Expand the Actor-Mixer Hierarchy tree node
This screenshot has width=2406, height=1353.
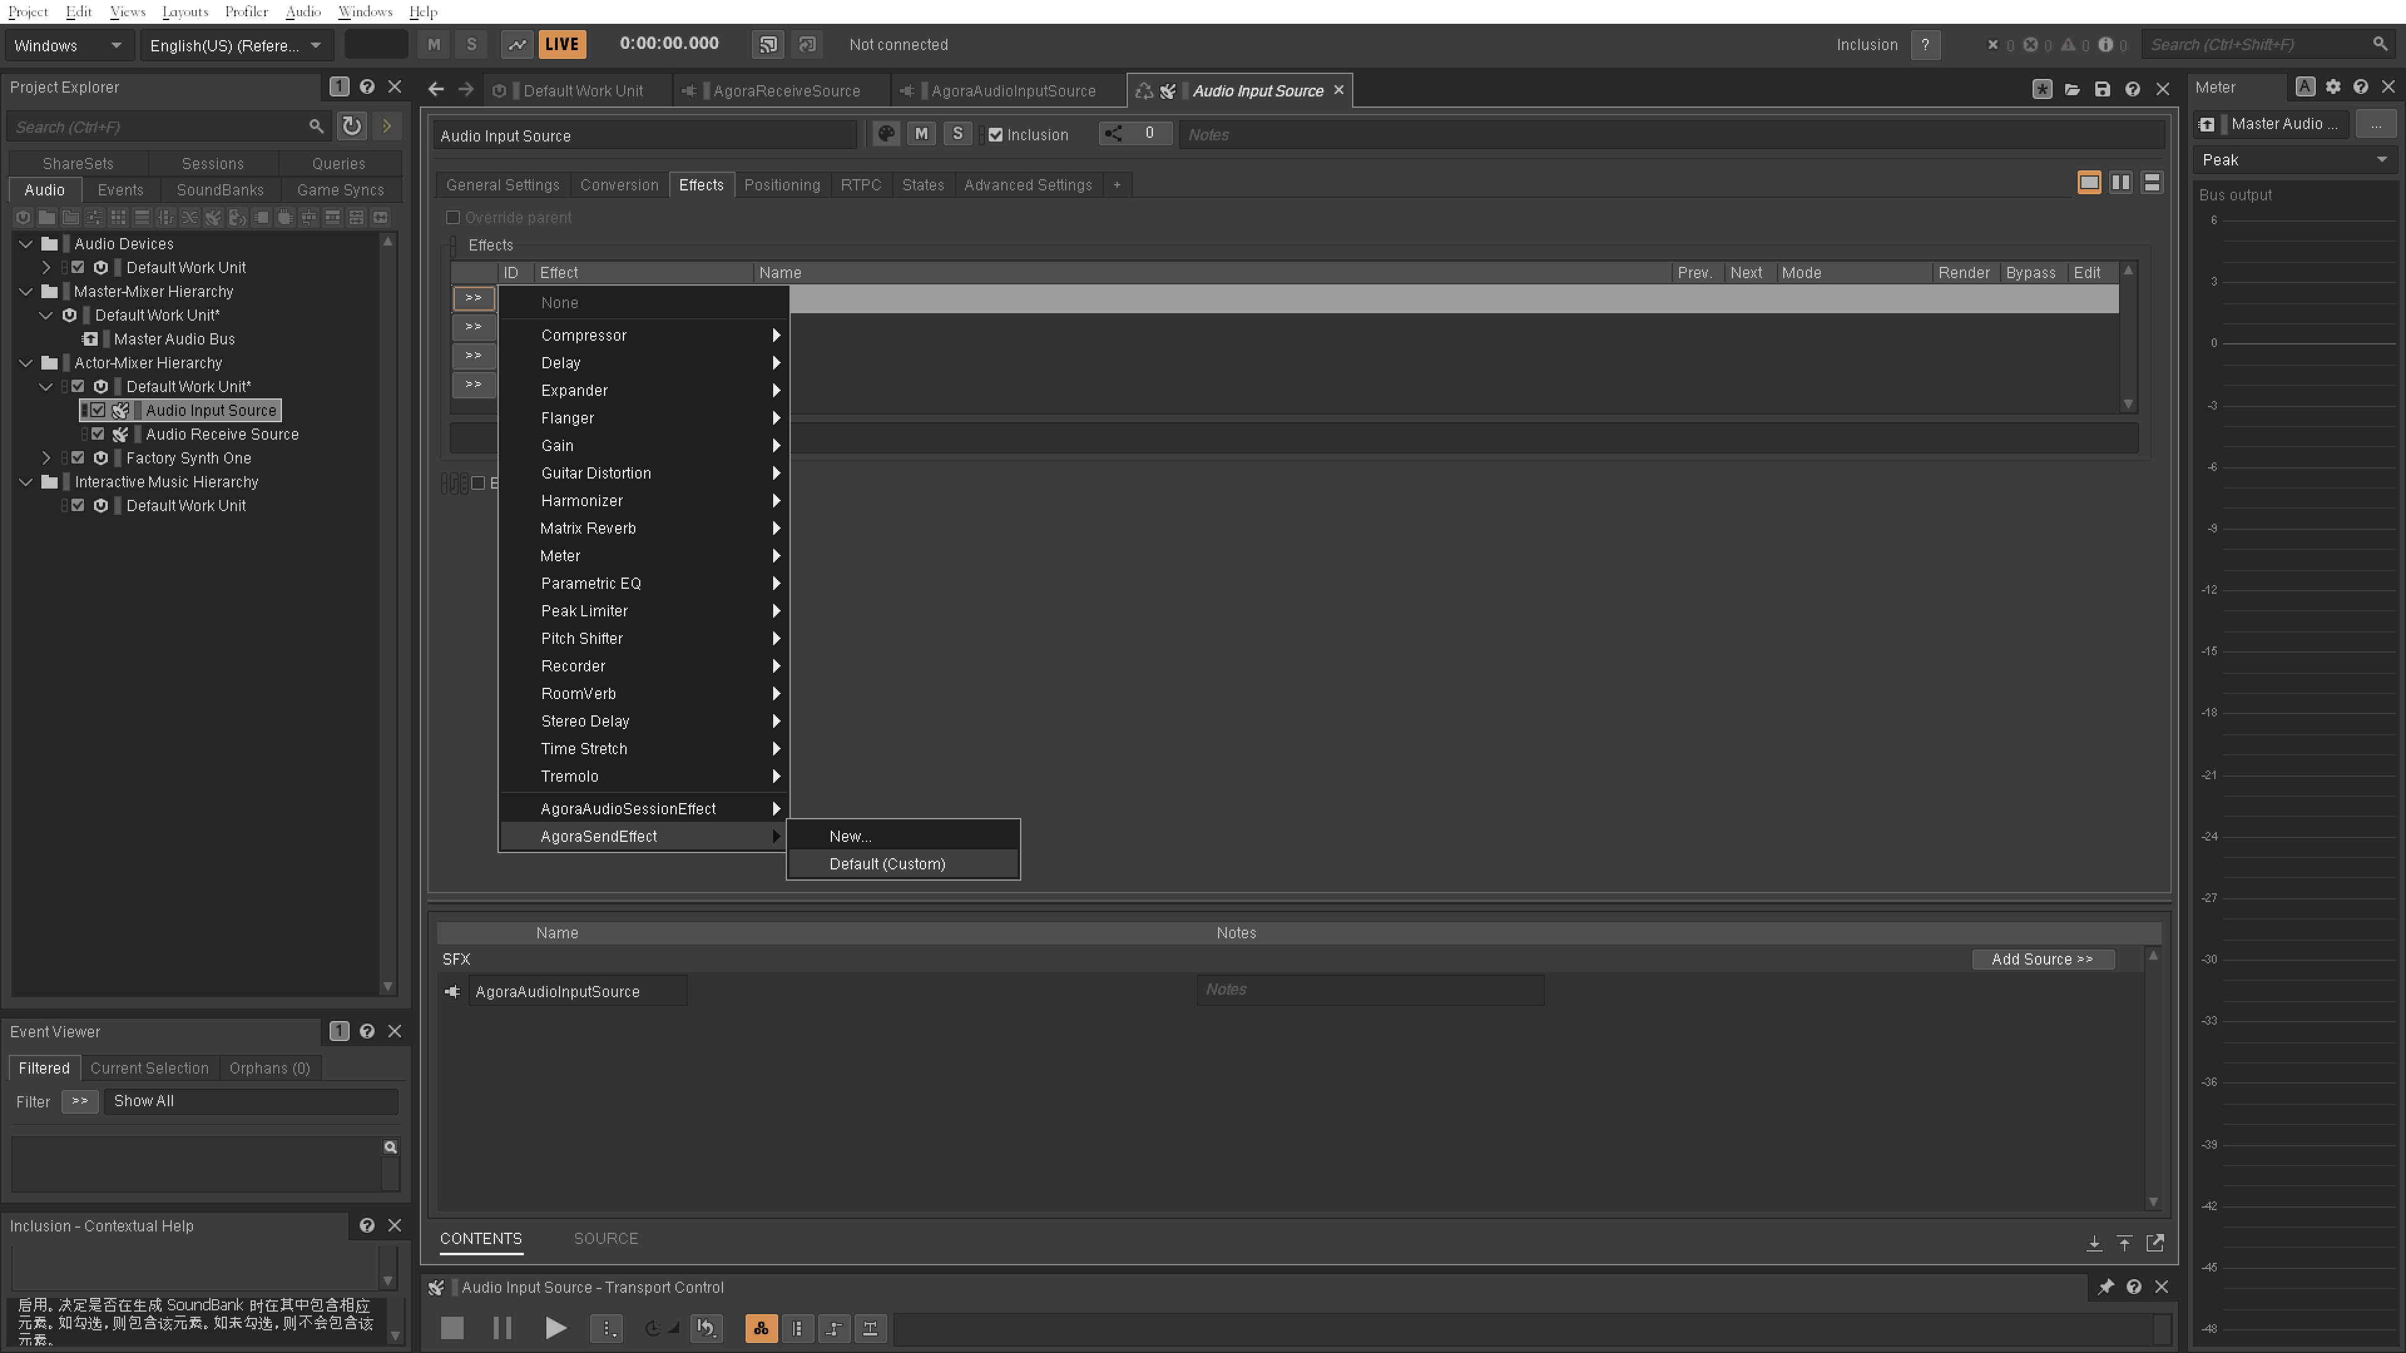click(26, 362)
